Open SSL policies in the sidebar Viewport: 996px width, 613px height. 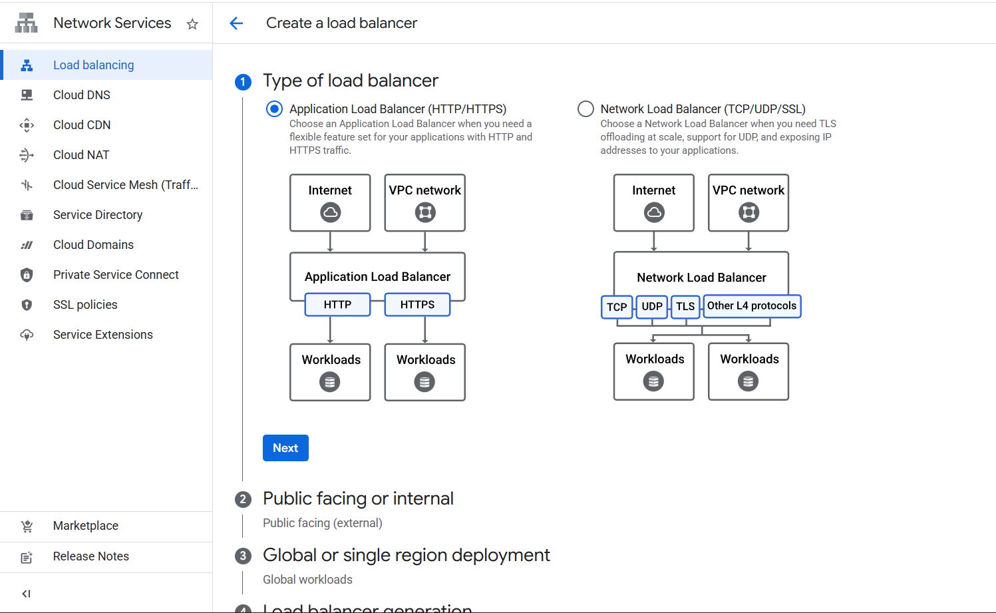coord(85,305)
